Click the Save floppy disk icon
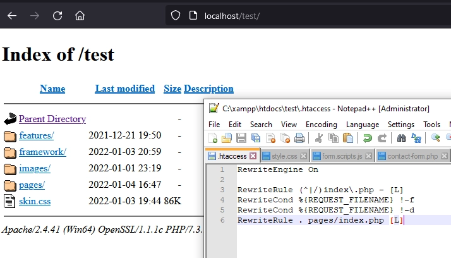 241,138
